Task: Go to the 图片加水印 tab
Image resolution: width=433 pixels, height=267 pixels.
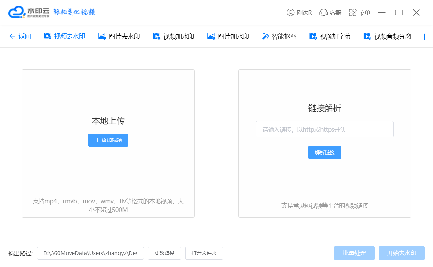Action: pos(228,36)
